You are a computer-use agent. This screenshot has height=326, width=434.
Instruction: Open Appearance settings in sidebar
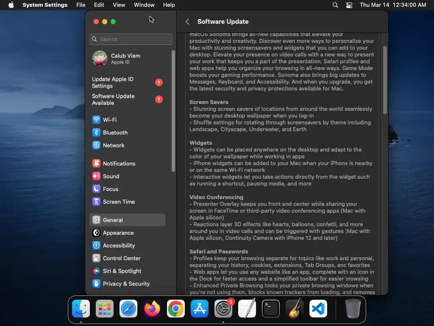click(127, 233)
